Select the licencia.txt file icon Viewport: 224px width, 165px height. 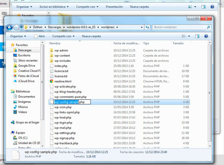[52, 71]
